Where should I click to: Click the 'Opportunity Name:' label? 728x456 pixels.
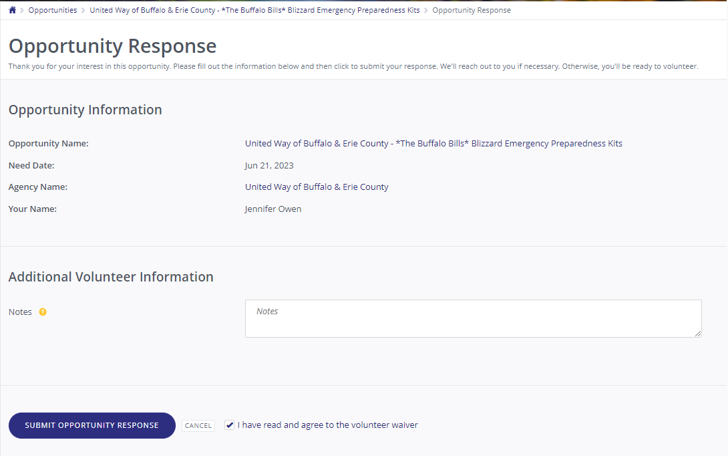pos(48,144)
